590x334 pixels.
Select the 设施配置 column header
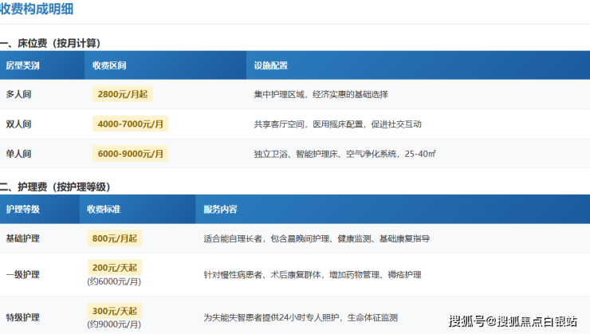tap(270, 65)
